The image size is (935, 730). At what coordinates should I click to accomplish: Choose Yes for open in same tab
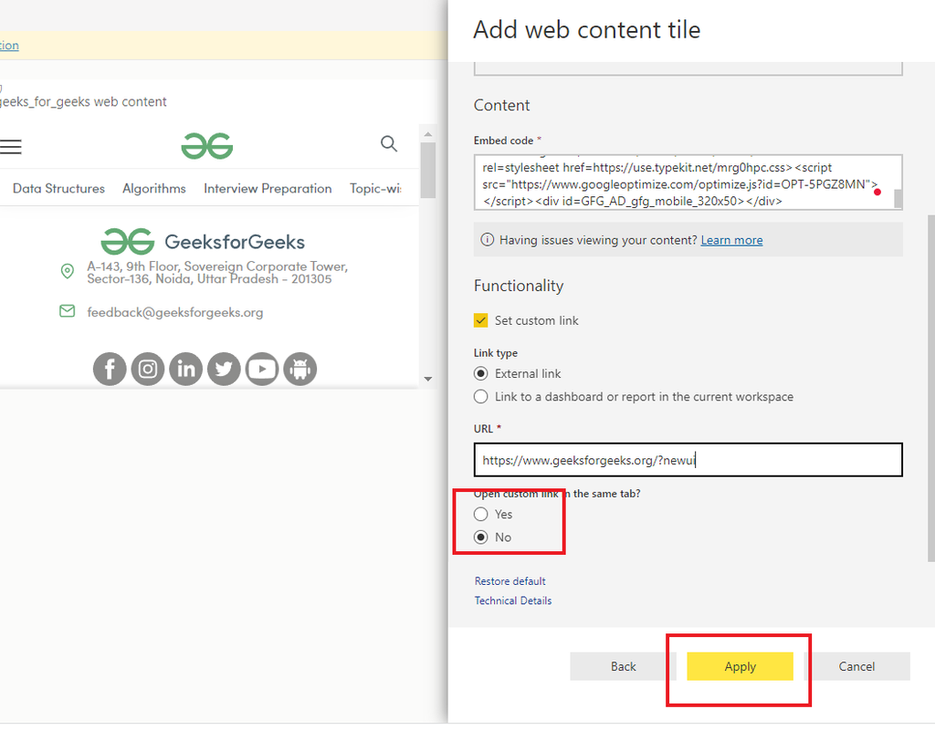[480, 515]
